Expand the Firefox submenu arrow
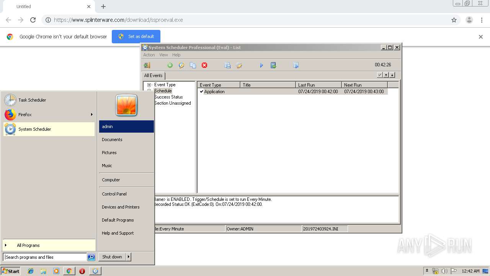The image size is (490, 276). pyautogui.click(x=91, y=115)
